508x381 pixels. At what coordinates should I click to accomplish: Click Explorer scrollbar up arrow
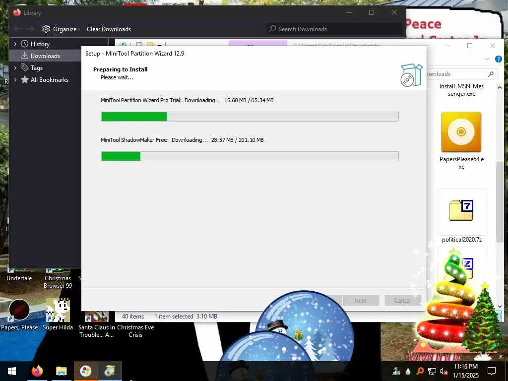(x=500, y=87)
